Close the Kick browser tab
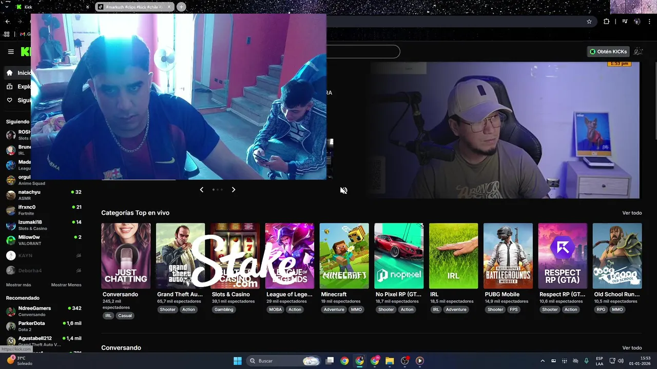 pos(87,7)
